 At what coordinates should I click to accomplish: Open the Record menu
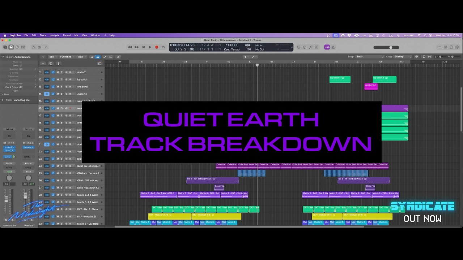pyautogui.click(x=67, y=35)
